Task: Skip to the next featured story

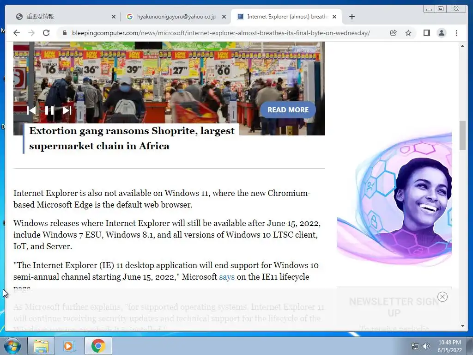Action: 67,110
